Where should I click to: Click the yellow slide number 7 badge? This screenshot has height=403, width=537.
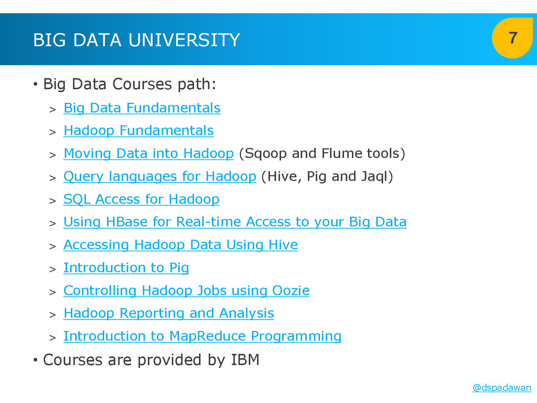click(512, 38)
